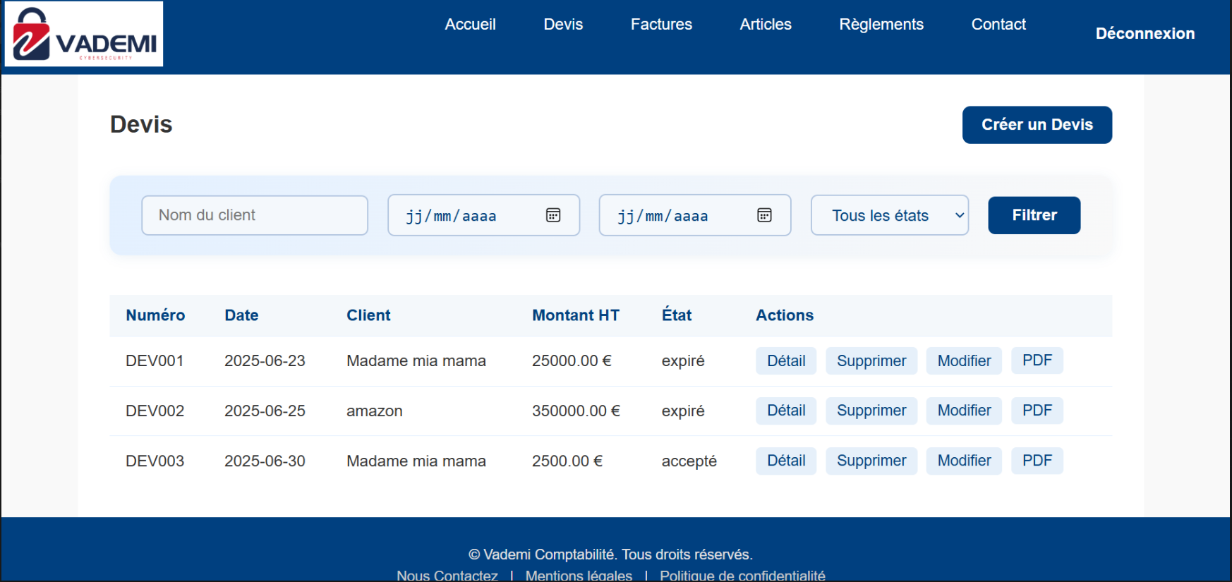Click the Date column header
The height and width of the screenshot is (582, 1232).
click(241, 315)
